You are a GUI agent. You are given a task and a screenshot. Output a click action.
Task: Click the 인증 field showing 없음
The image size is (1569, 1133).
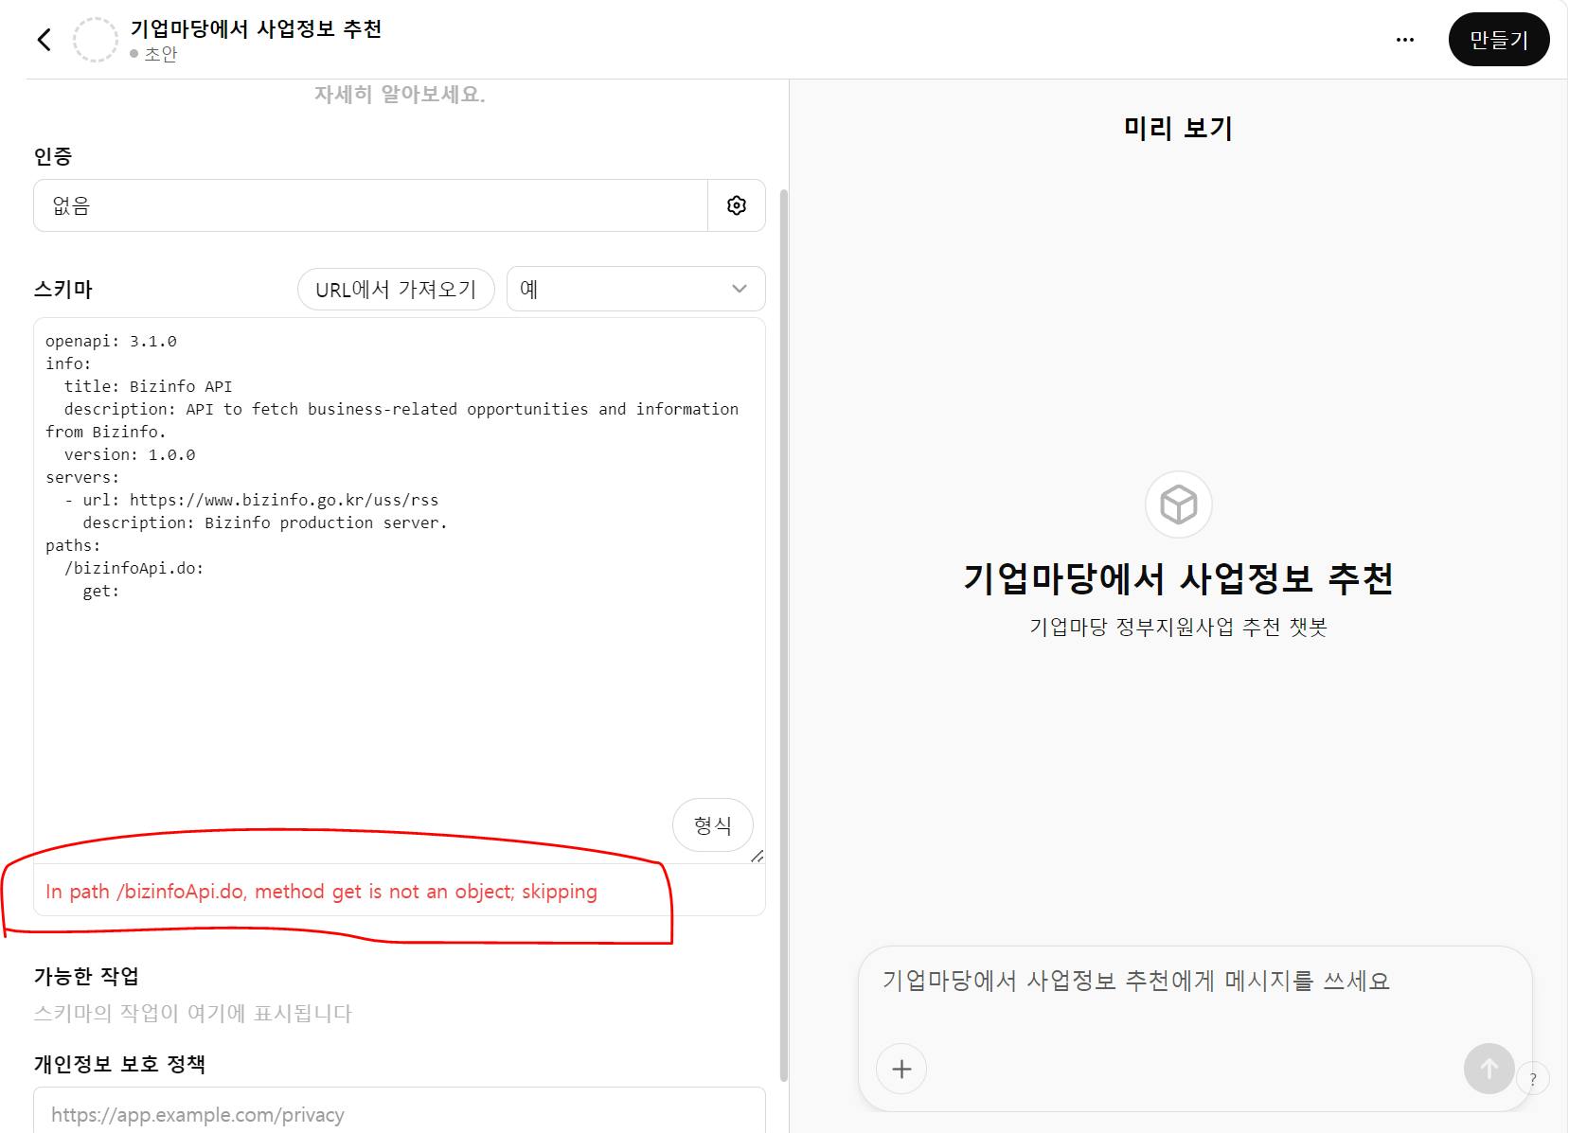(370, 205)
